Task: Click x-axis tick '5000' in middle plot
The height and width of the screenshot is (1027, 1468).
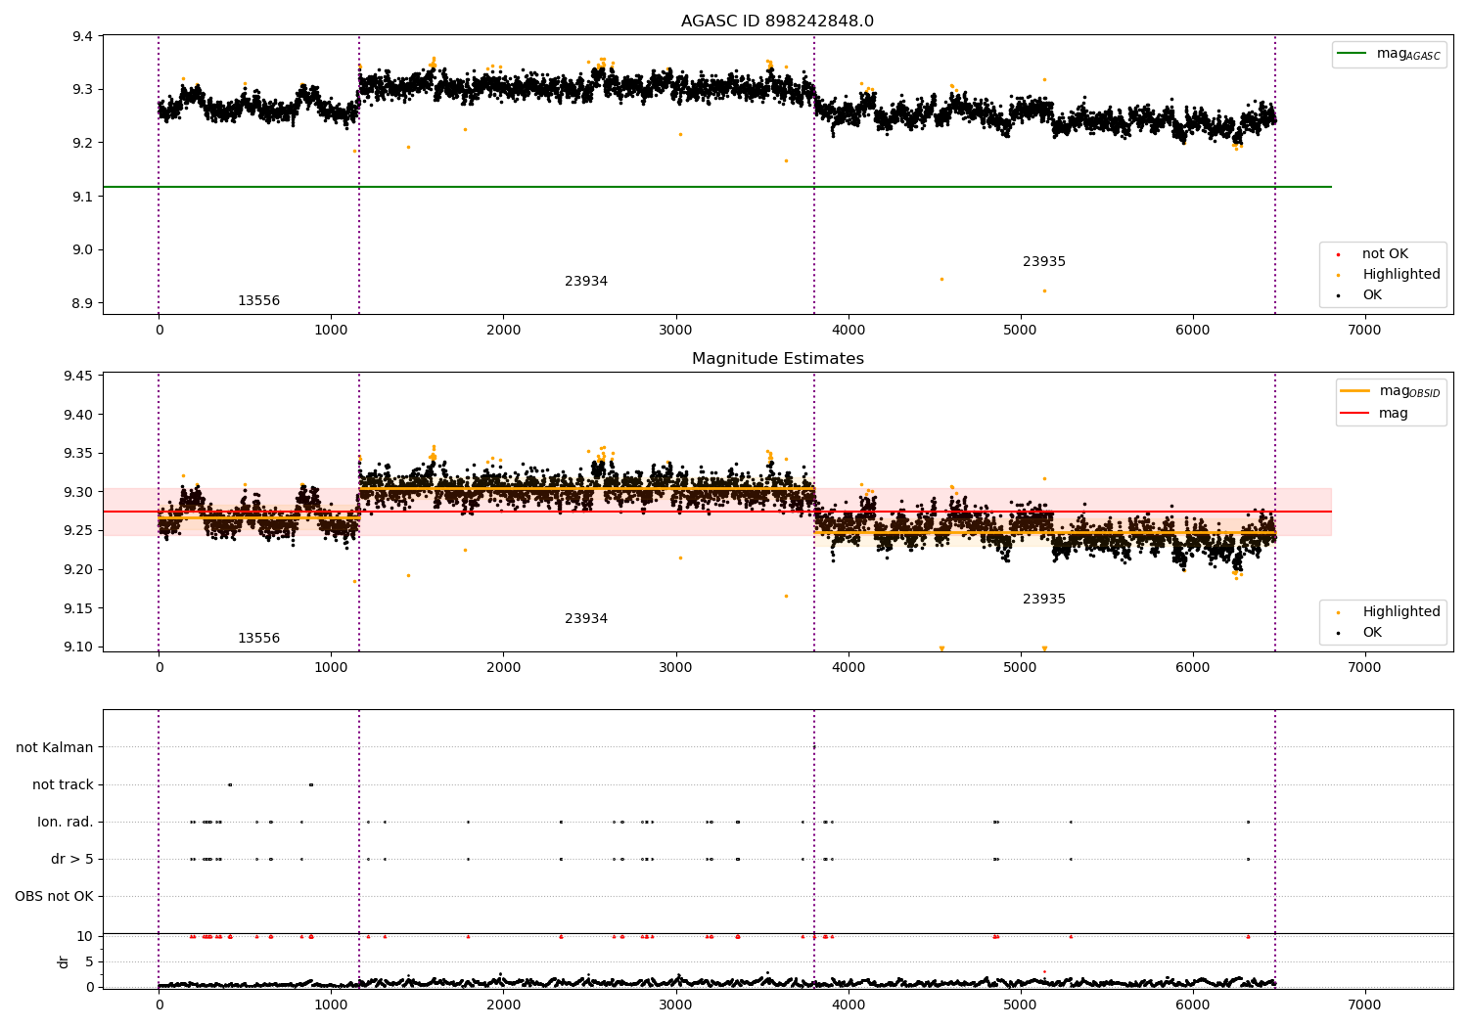Action: (x=1020, y=668)
